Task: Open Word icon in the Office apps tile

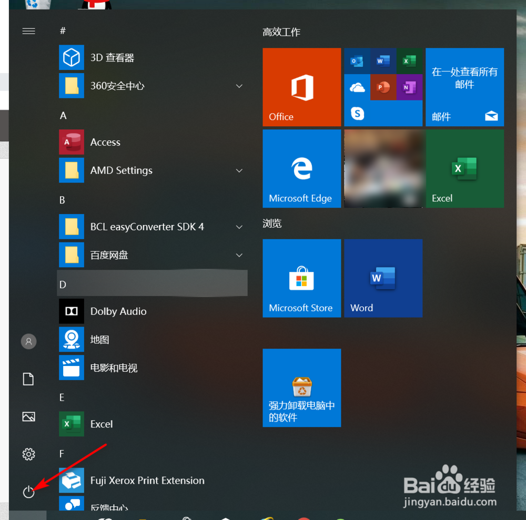Action: 383,61
